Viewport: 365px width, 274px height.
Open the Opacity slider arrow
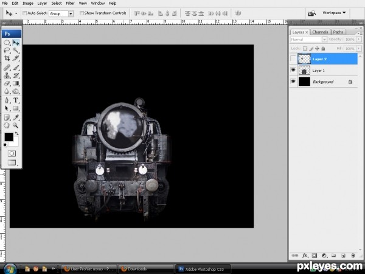(x=359, y=40)
